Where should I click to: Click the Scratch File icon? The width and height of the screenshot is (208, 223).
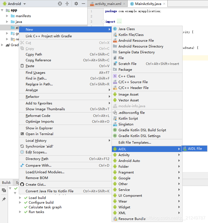[x=115, y=64]
